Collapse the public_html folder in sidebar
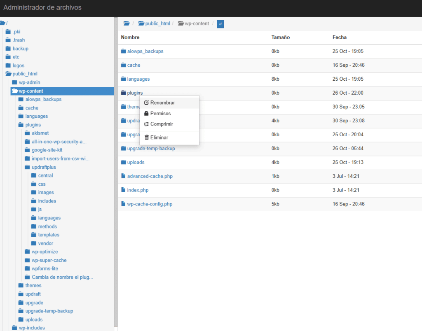422x331 pixels. (x=8, y=74)
